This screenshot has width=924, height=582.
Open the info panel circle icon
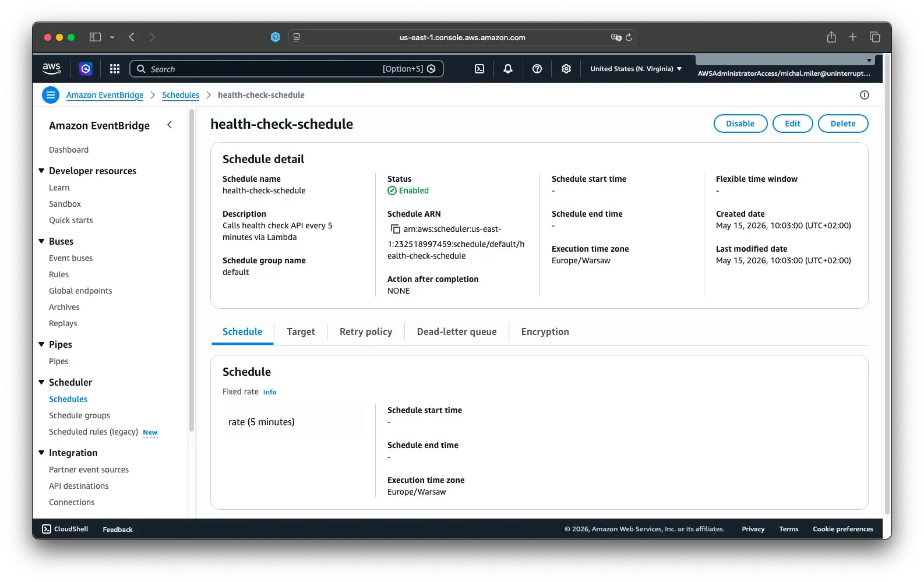(x=865, y=95)
